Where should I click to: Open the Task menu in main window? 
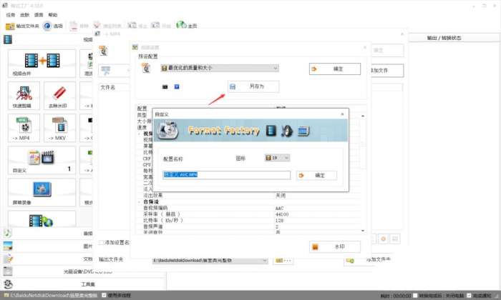pyautogui.click(x=11, y=15)
